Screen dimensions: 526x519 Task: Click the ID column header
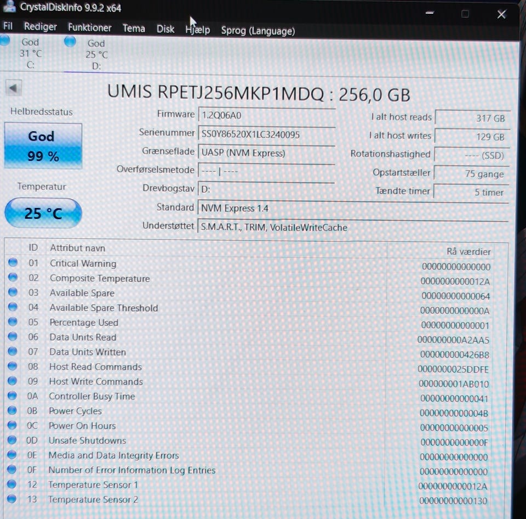click(33, 247)
